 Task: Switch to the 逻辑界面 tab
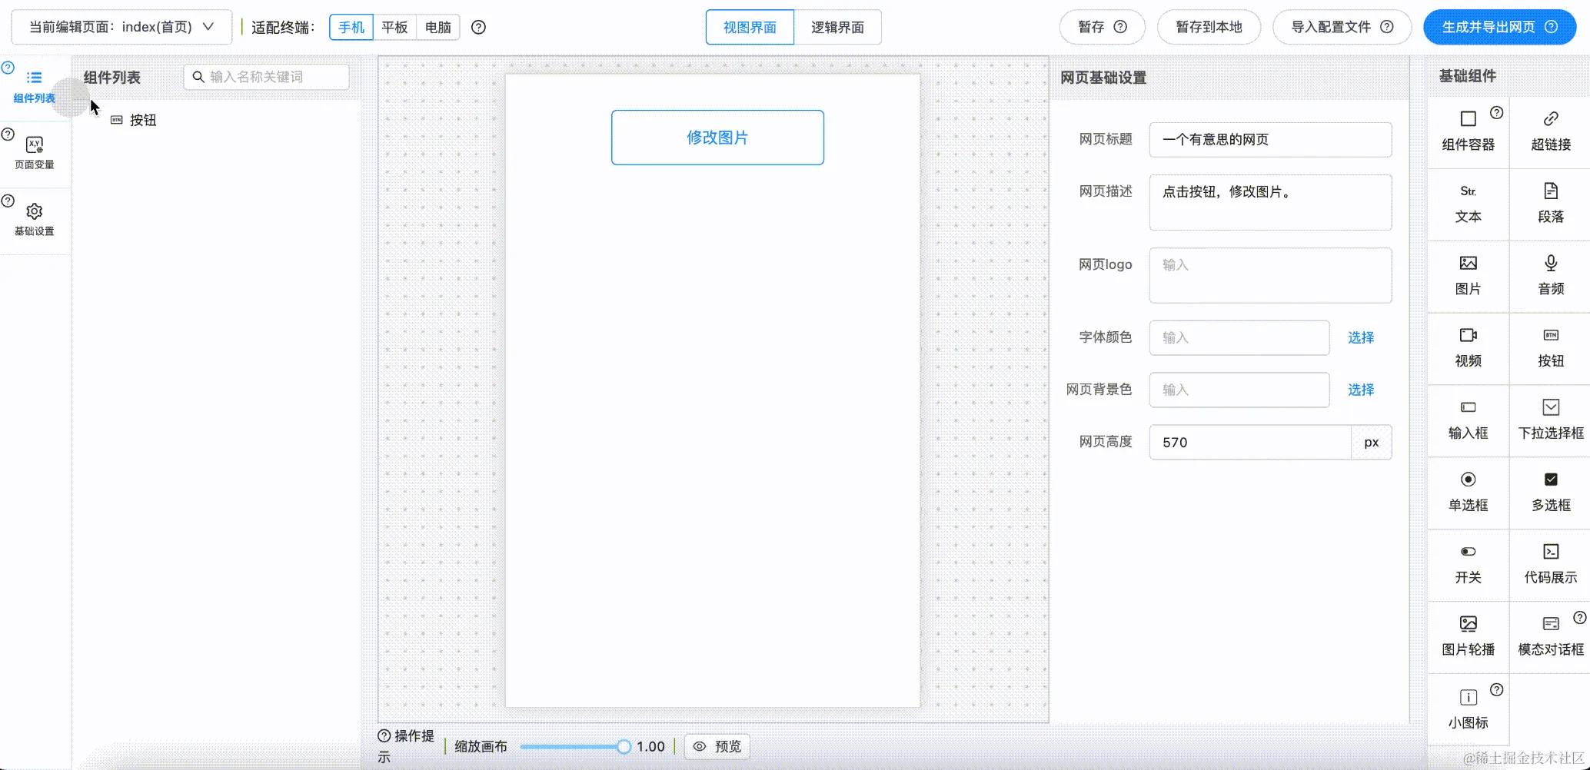coord(838,27)
